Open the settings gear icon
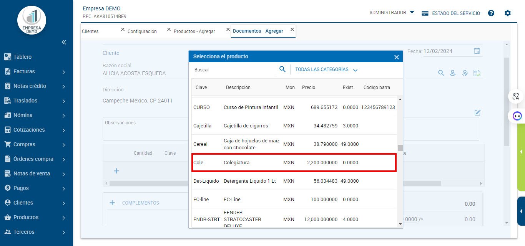Viewport: 525px width, 246px height. click(508, 13)
